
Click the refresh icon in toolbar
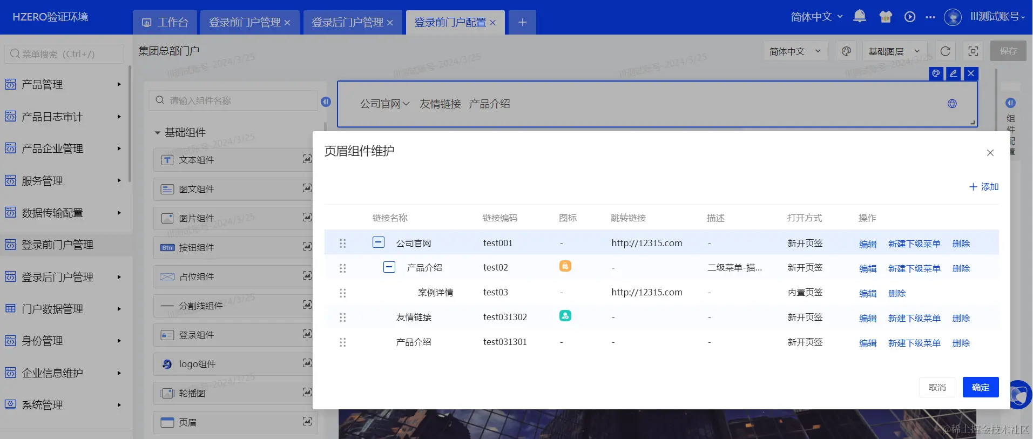point(945,51)
